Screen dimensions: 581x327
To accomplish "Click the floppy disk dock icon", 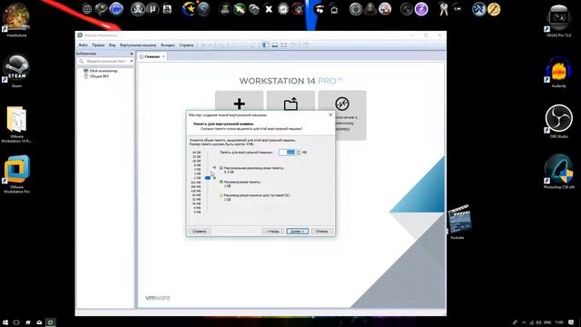I will coord(167,9).
